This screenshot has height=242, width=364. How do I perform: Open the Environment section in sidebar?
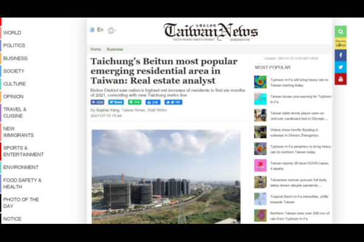coord(21,167)
